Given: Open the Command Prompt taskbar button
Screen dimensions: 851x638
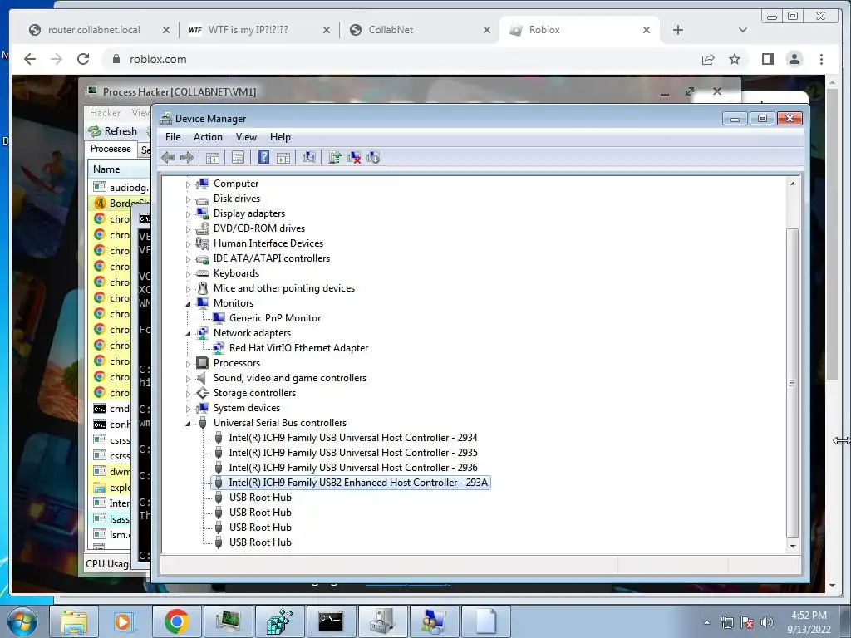Looking at the screenshot, I should pos(331,621).
